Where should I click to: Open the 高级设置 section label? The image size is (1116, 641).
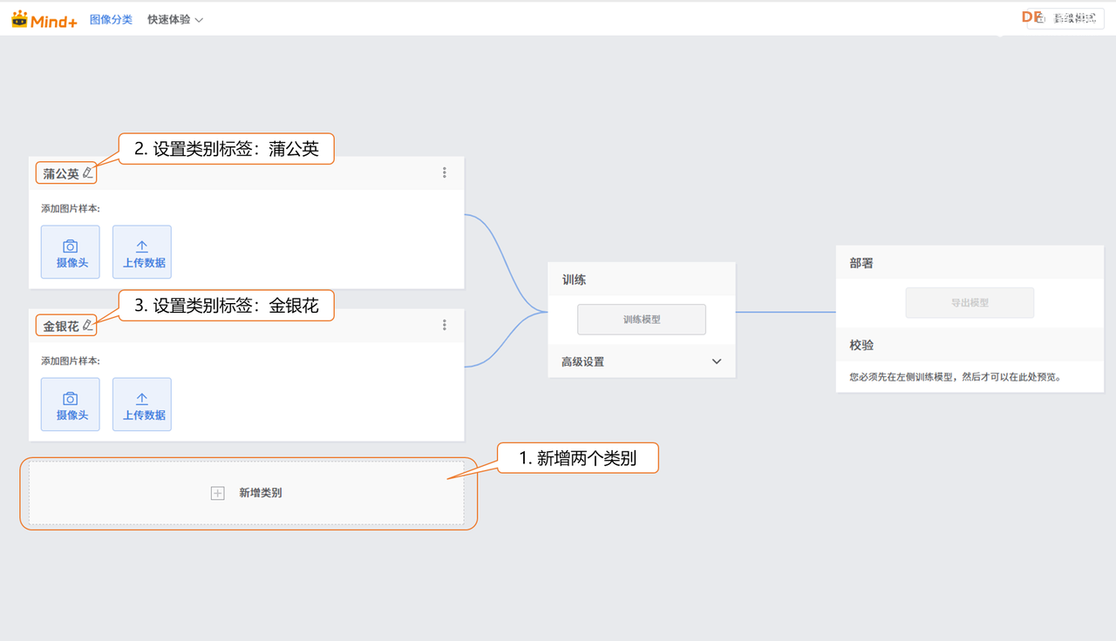coord(582,361)
